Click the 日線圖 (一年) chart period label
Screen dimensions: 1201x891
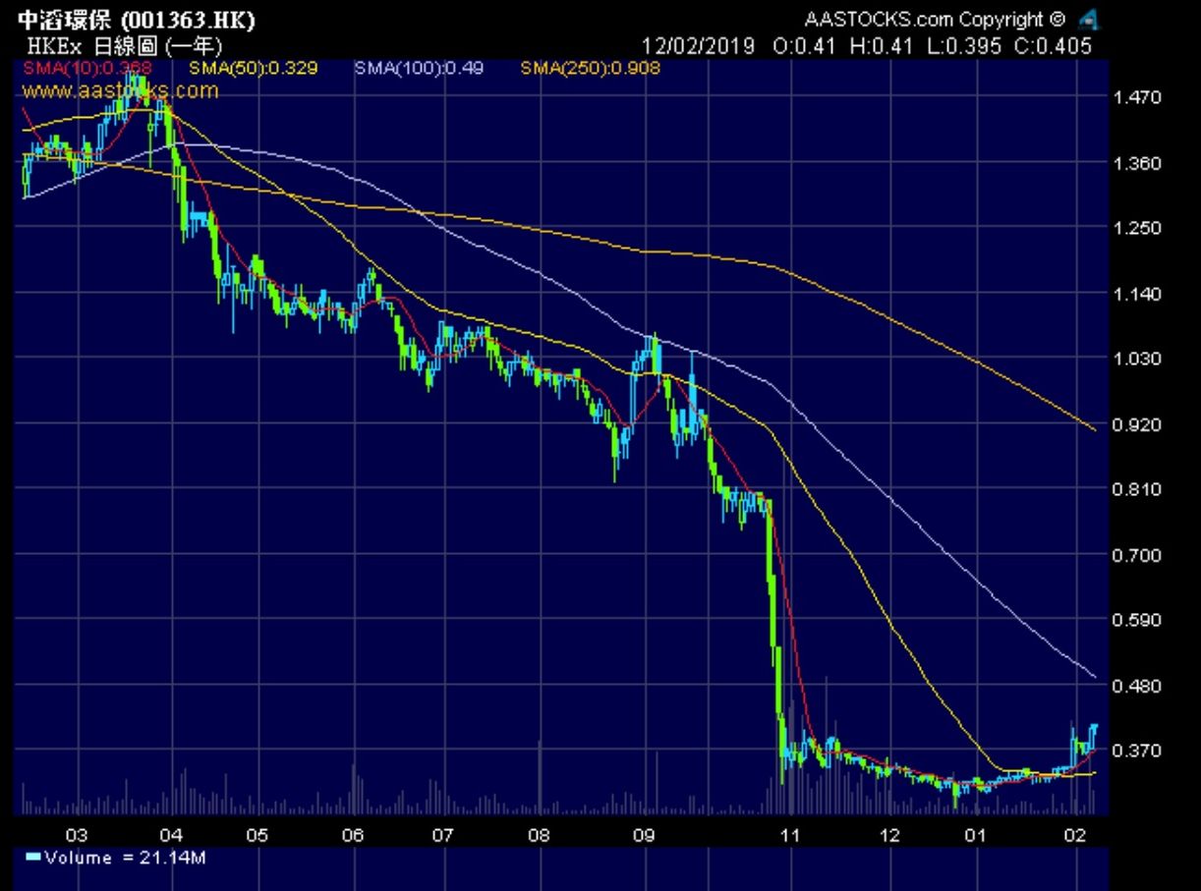click(x=150, y=46)
